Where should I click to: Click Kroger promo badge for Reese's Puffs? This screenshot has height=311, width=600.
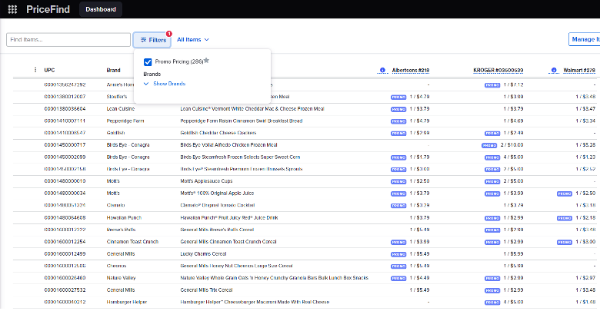(492, 230)
